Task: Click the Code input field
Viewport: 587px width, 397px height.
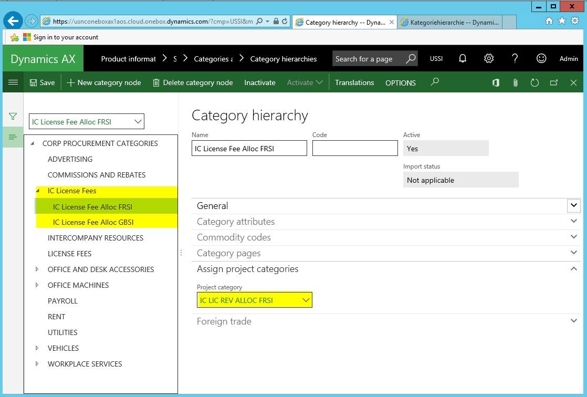Action: click(x=355, y=148)
